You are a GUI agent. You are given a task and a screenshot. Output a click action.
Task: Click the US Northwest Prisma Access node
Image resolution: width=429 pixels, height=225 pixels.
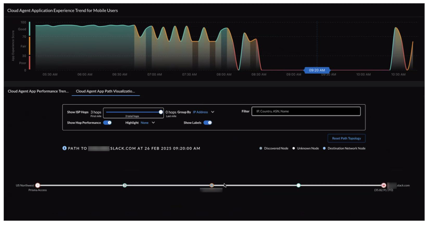tap(37, 185)
